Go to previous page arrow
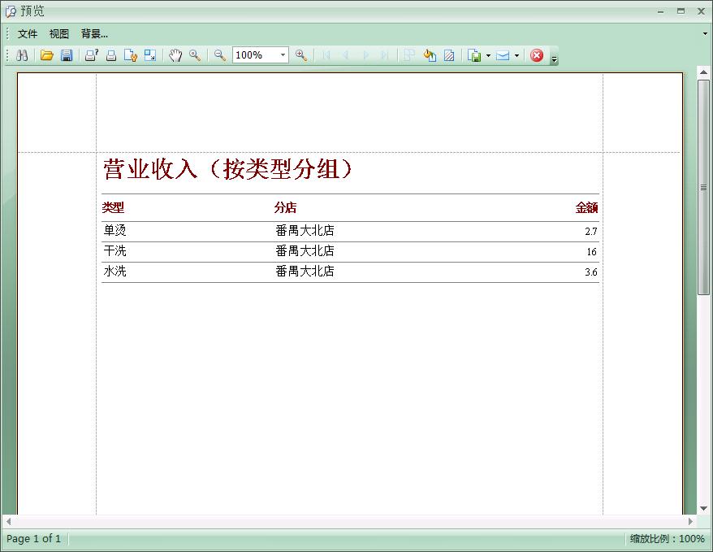This screenshot has height=552, width=713. (346, 55)
